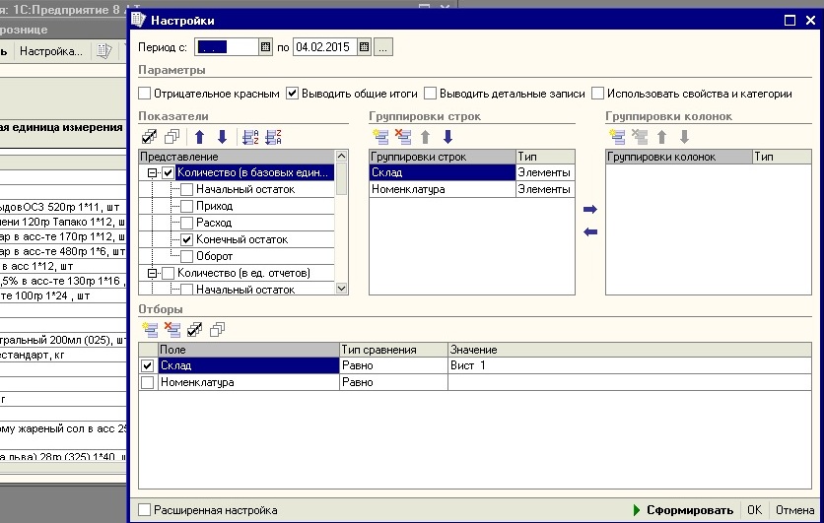Select Номенклатура row in row groupings
The width and height of the screenshot is (824, 523).
(x=442, y=189)
